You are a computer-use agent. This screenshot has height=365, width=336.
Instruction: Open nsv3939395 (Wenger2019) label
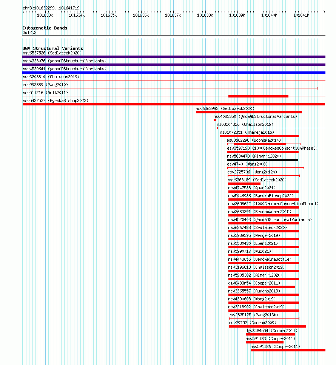tap(254, 235)
